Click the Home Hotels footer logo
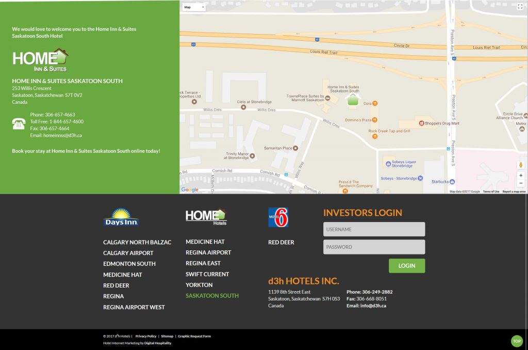 click(x=206, y=216)
